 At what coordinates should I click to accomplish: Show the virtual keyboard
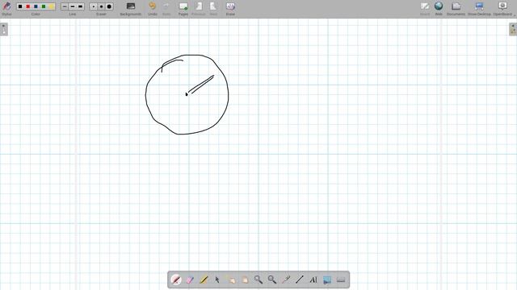[x=341, y=280]
